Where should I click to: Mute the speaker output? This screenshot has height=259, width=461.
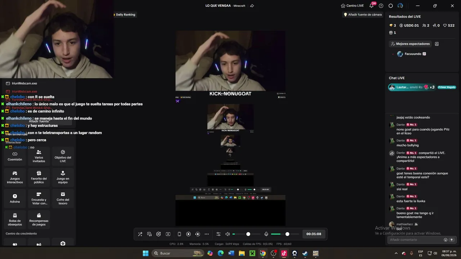(228, 234)
